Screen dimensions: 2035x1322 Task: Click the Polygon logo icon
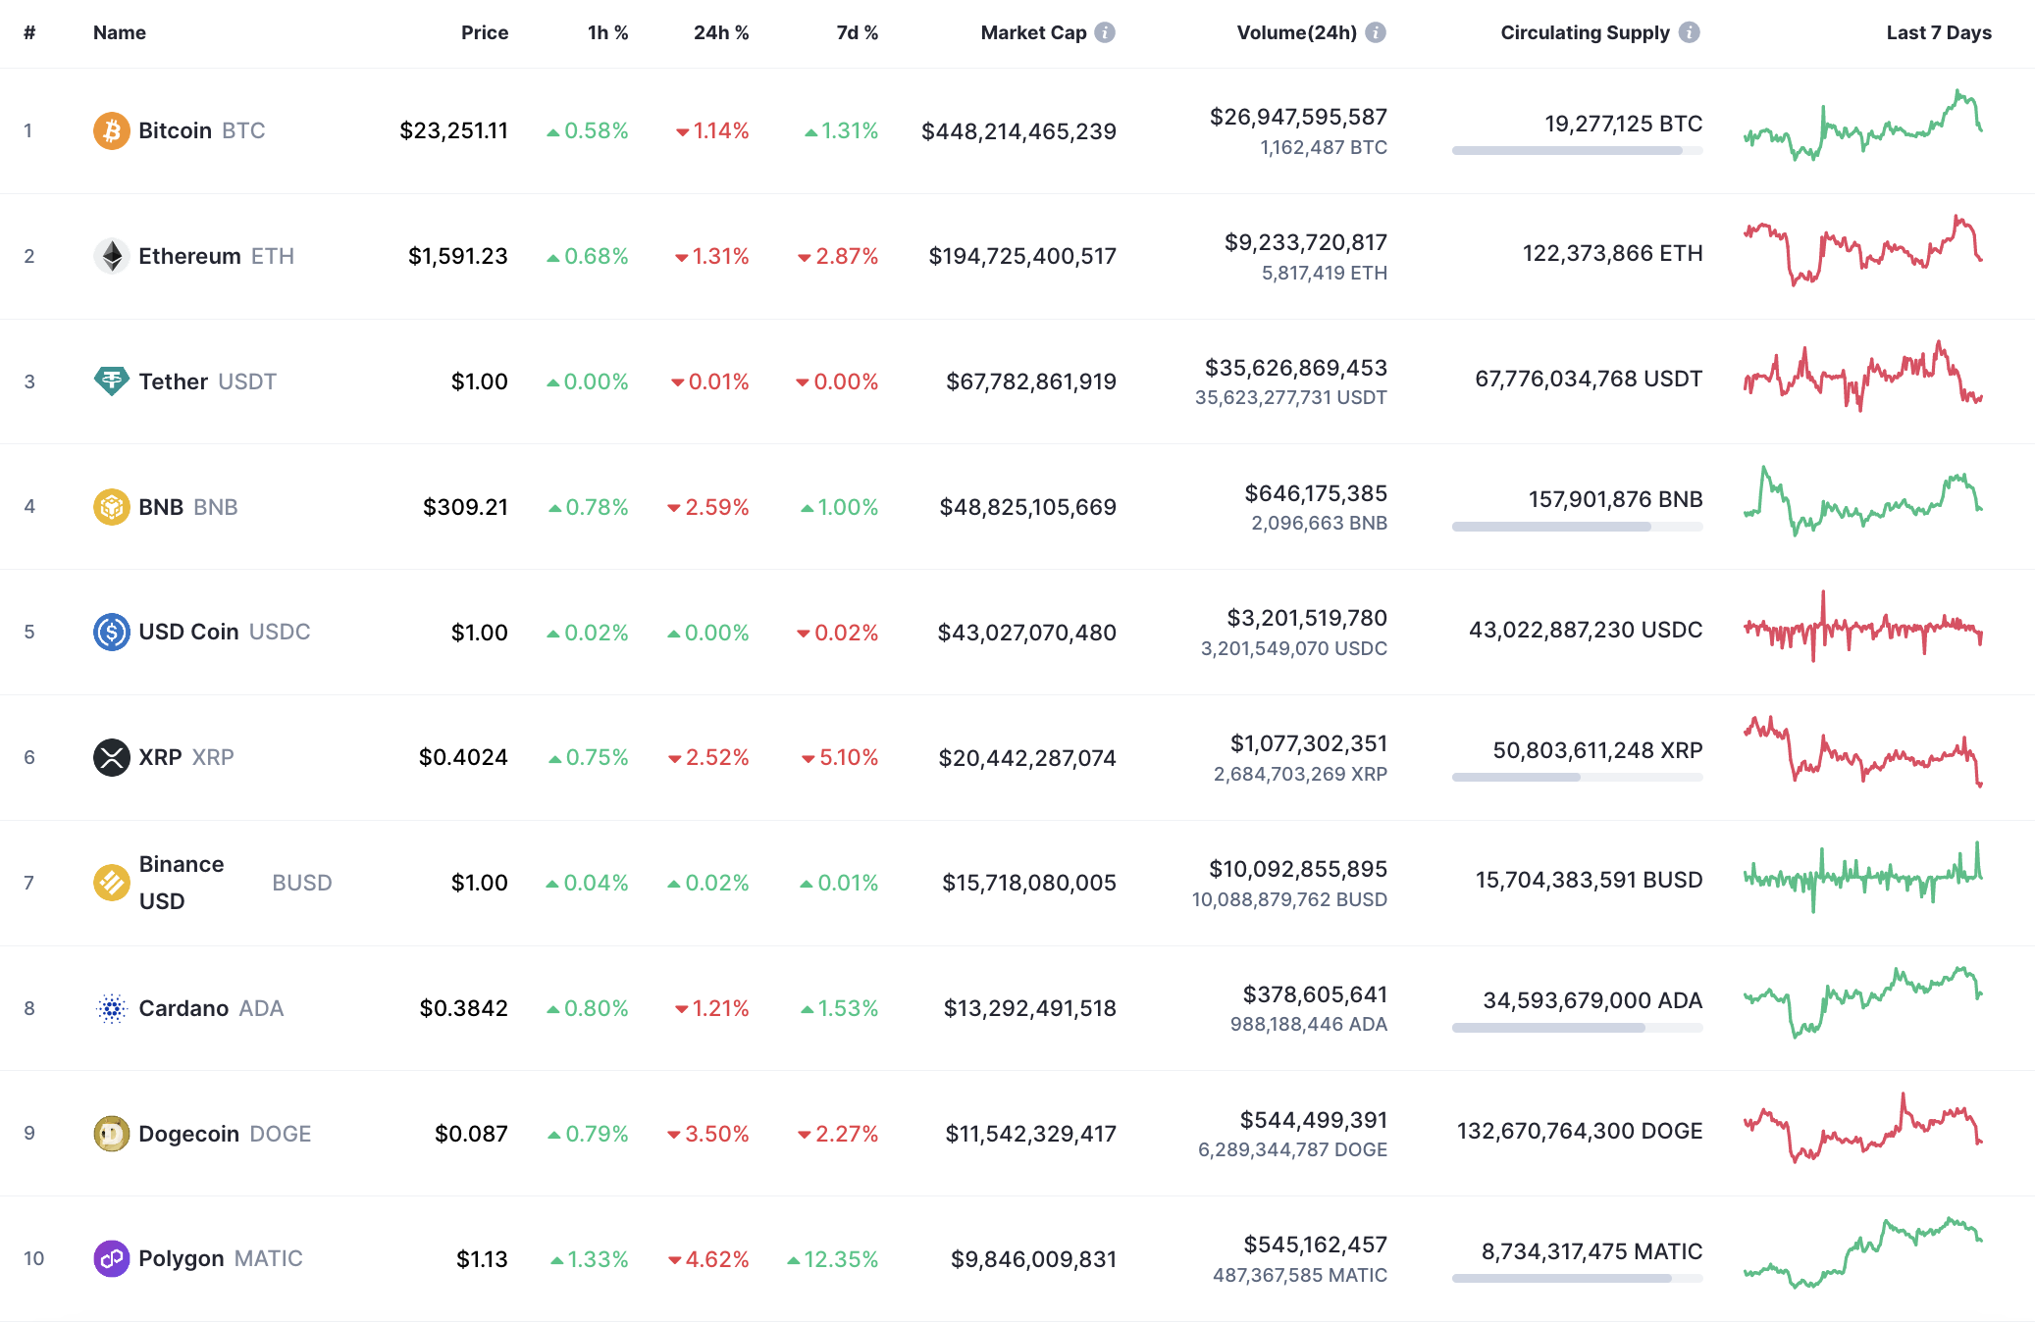pos(111,1258)
